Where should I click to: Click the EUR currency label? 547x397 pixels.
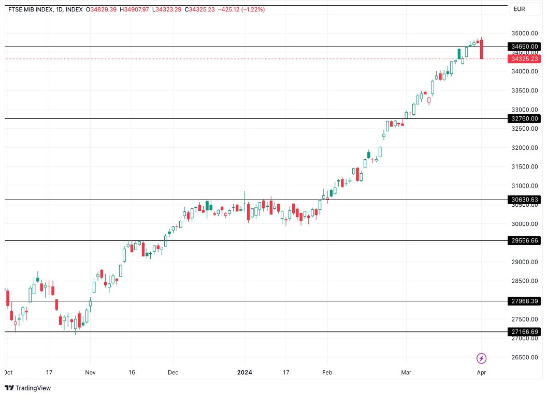[519, 9]
